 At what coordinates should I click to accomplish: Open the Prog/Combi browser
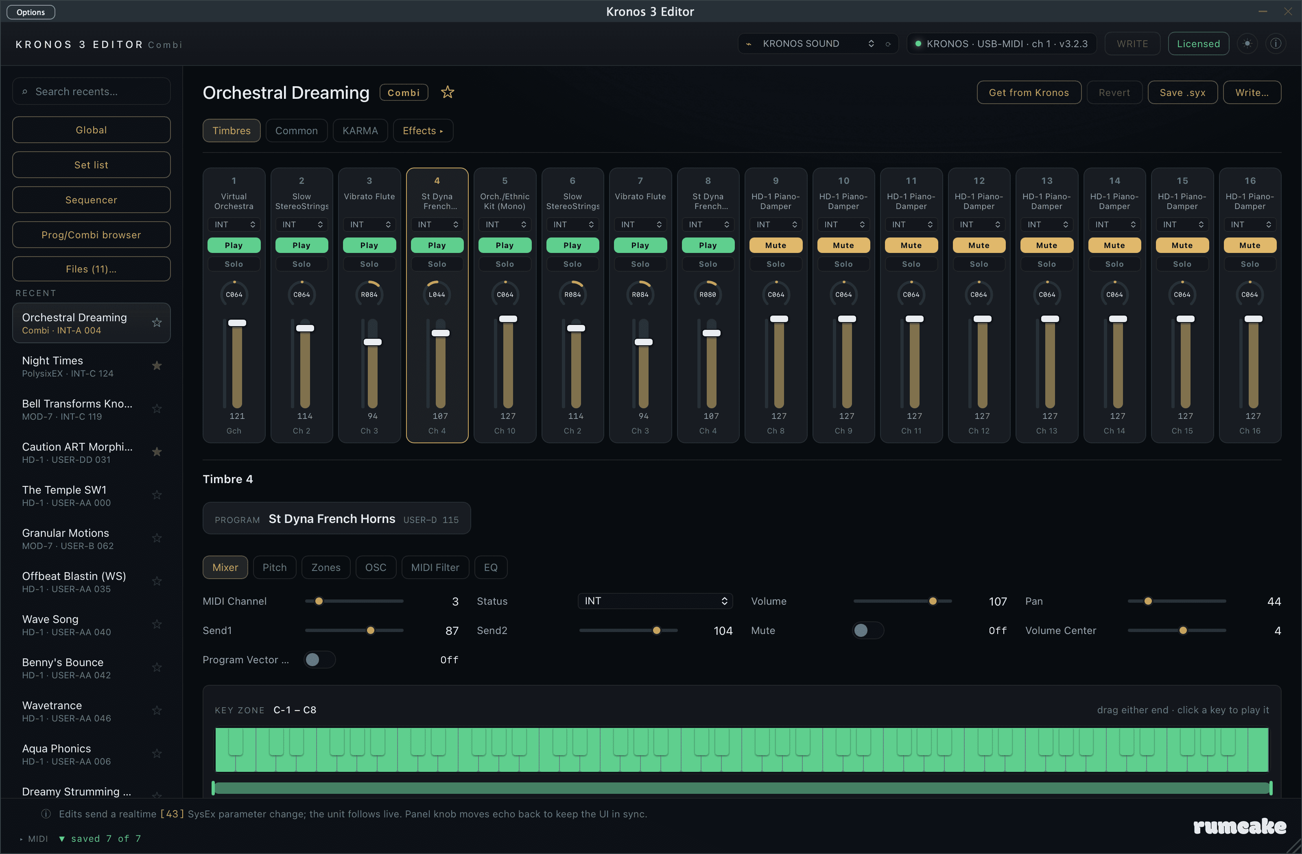click(92, 235)
